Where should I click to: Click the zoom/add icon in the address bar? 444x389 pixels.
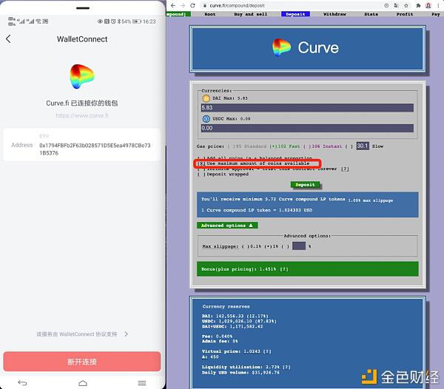(386, 5)
